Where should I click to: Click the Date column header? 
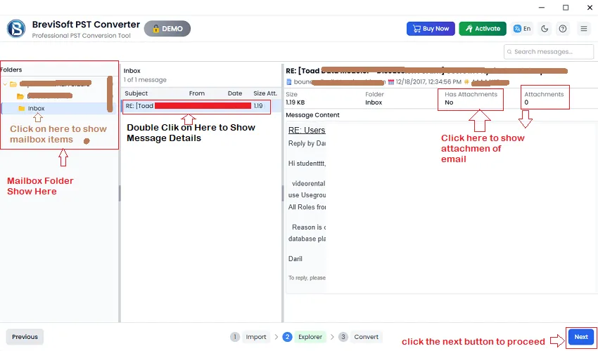235,93
